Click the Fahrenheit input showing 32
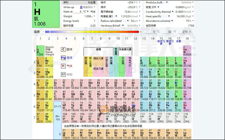The image size is (225, 140). [167, 32]
